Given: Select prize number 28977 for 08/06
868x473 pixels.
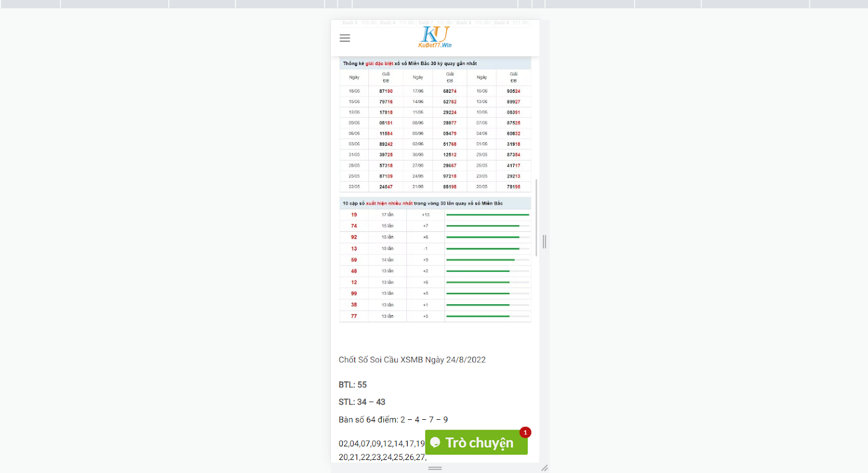Looking at the screenshot, I should coord(450,123).
